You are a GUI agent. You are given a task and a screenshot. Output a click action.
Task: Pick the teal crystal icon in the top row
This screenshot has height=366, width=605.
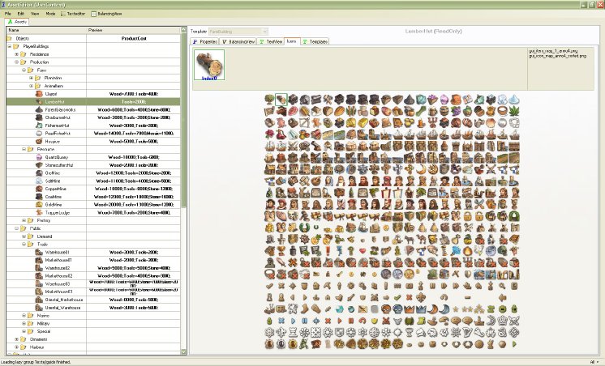420,100
